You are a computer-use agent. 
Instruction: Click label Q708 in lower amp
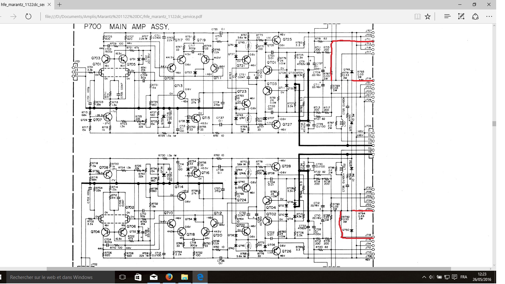[x=104, y=168]
